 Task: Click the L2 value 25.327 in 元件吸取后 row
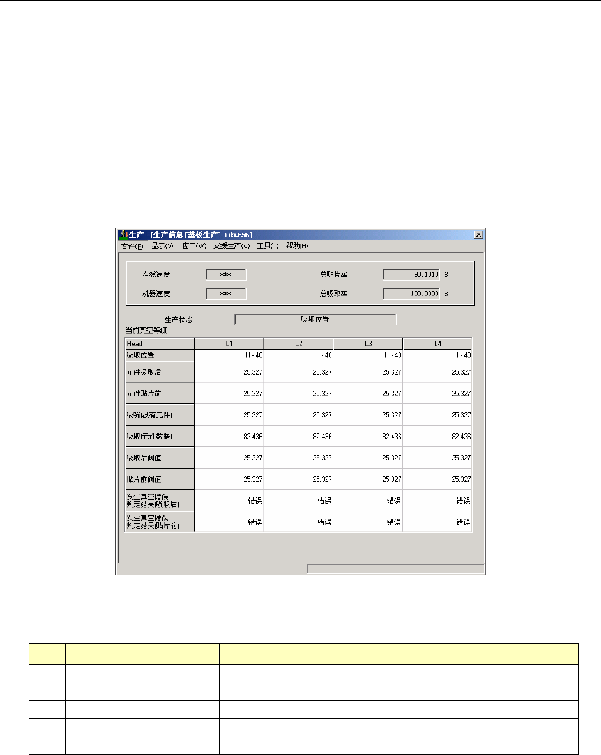click(x=298, y=372)
